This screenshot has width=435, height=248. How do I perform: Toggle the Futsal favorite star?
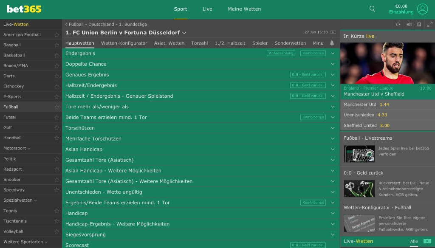click(x=56, y=117)
